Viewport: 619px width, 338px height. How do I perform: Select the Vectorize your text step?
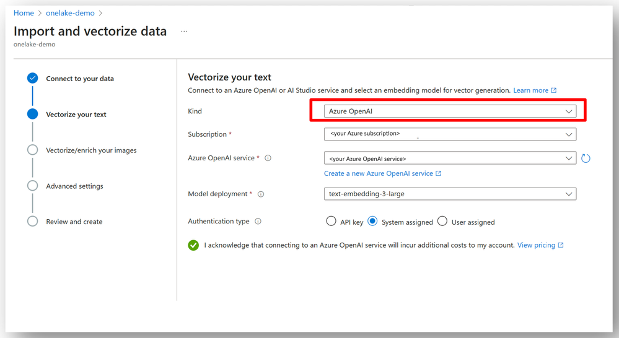76,115
